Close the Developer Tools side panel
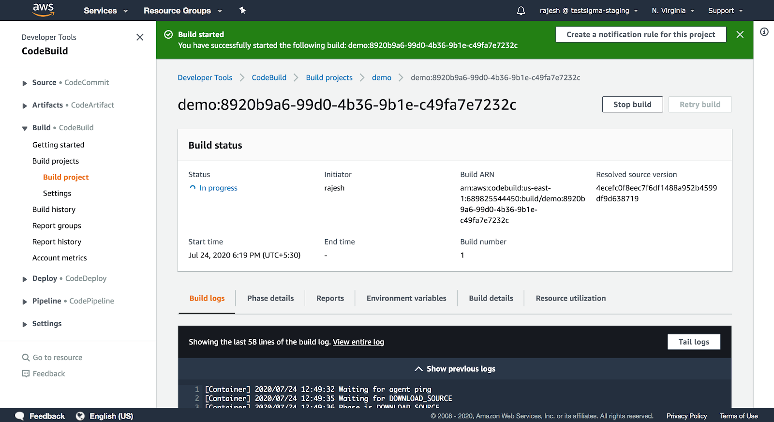The height and width of the screenshot is (422, 774). tap(140, 37)
